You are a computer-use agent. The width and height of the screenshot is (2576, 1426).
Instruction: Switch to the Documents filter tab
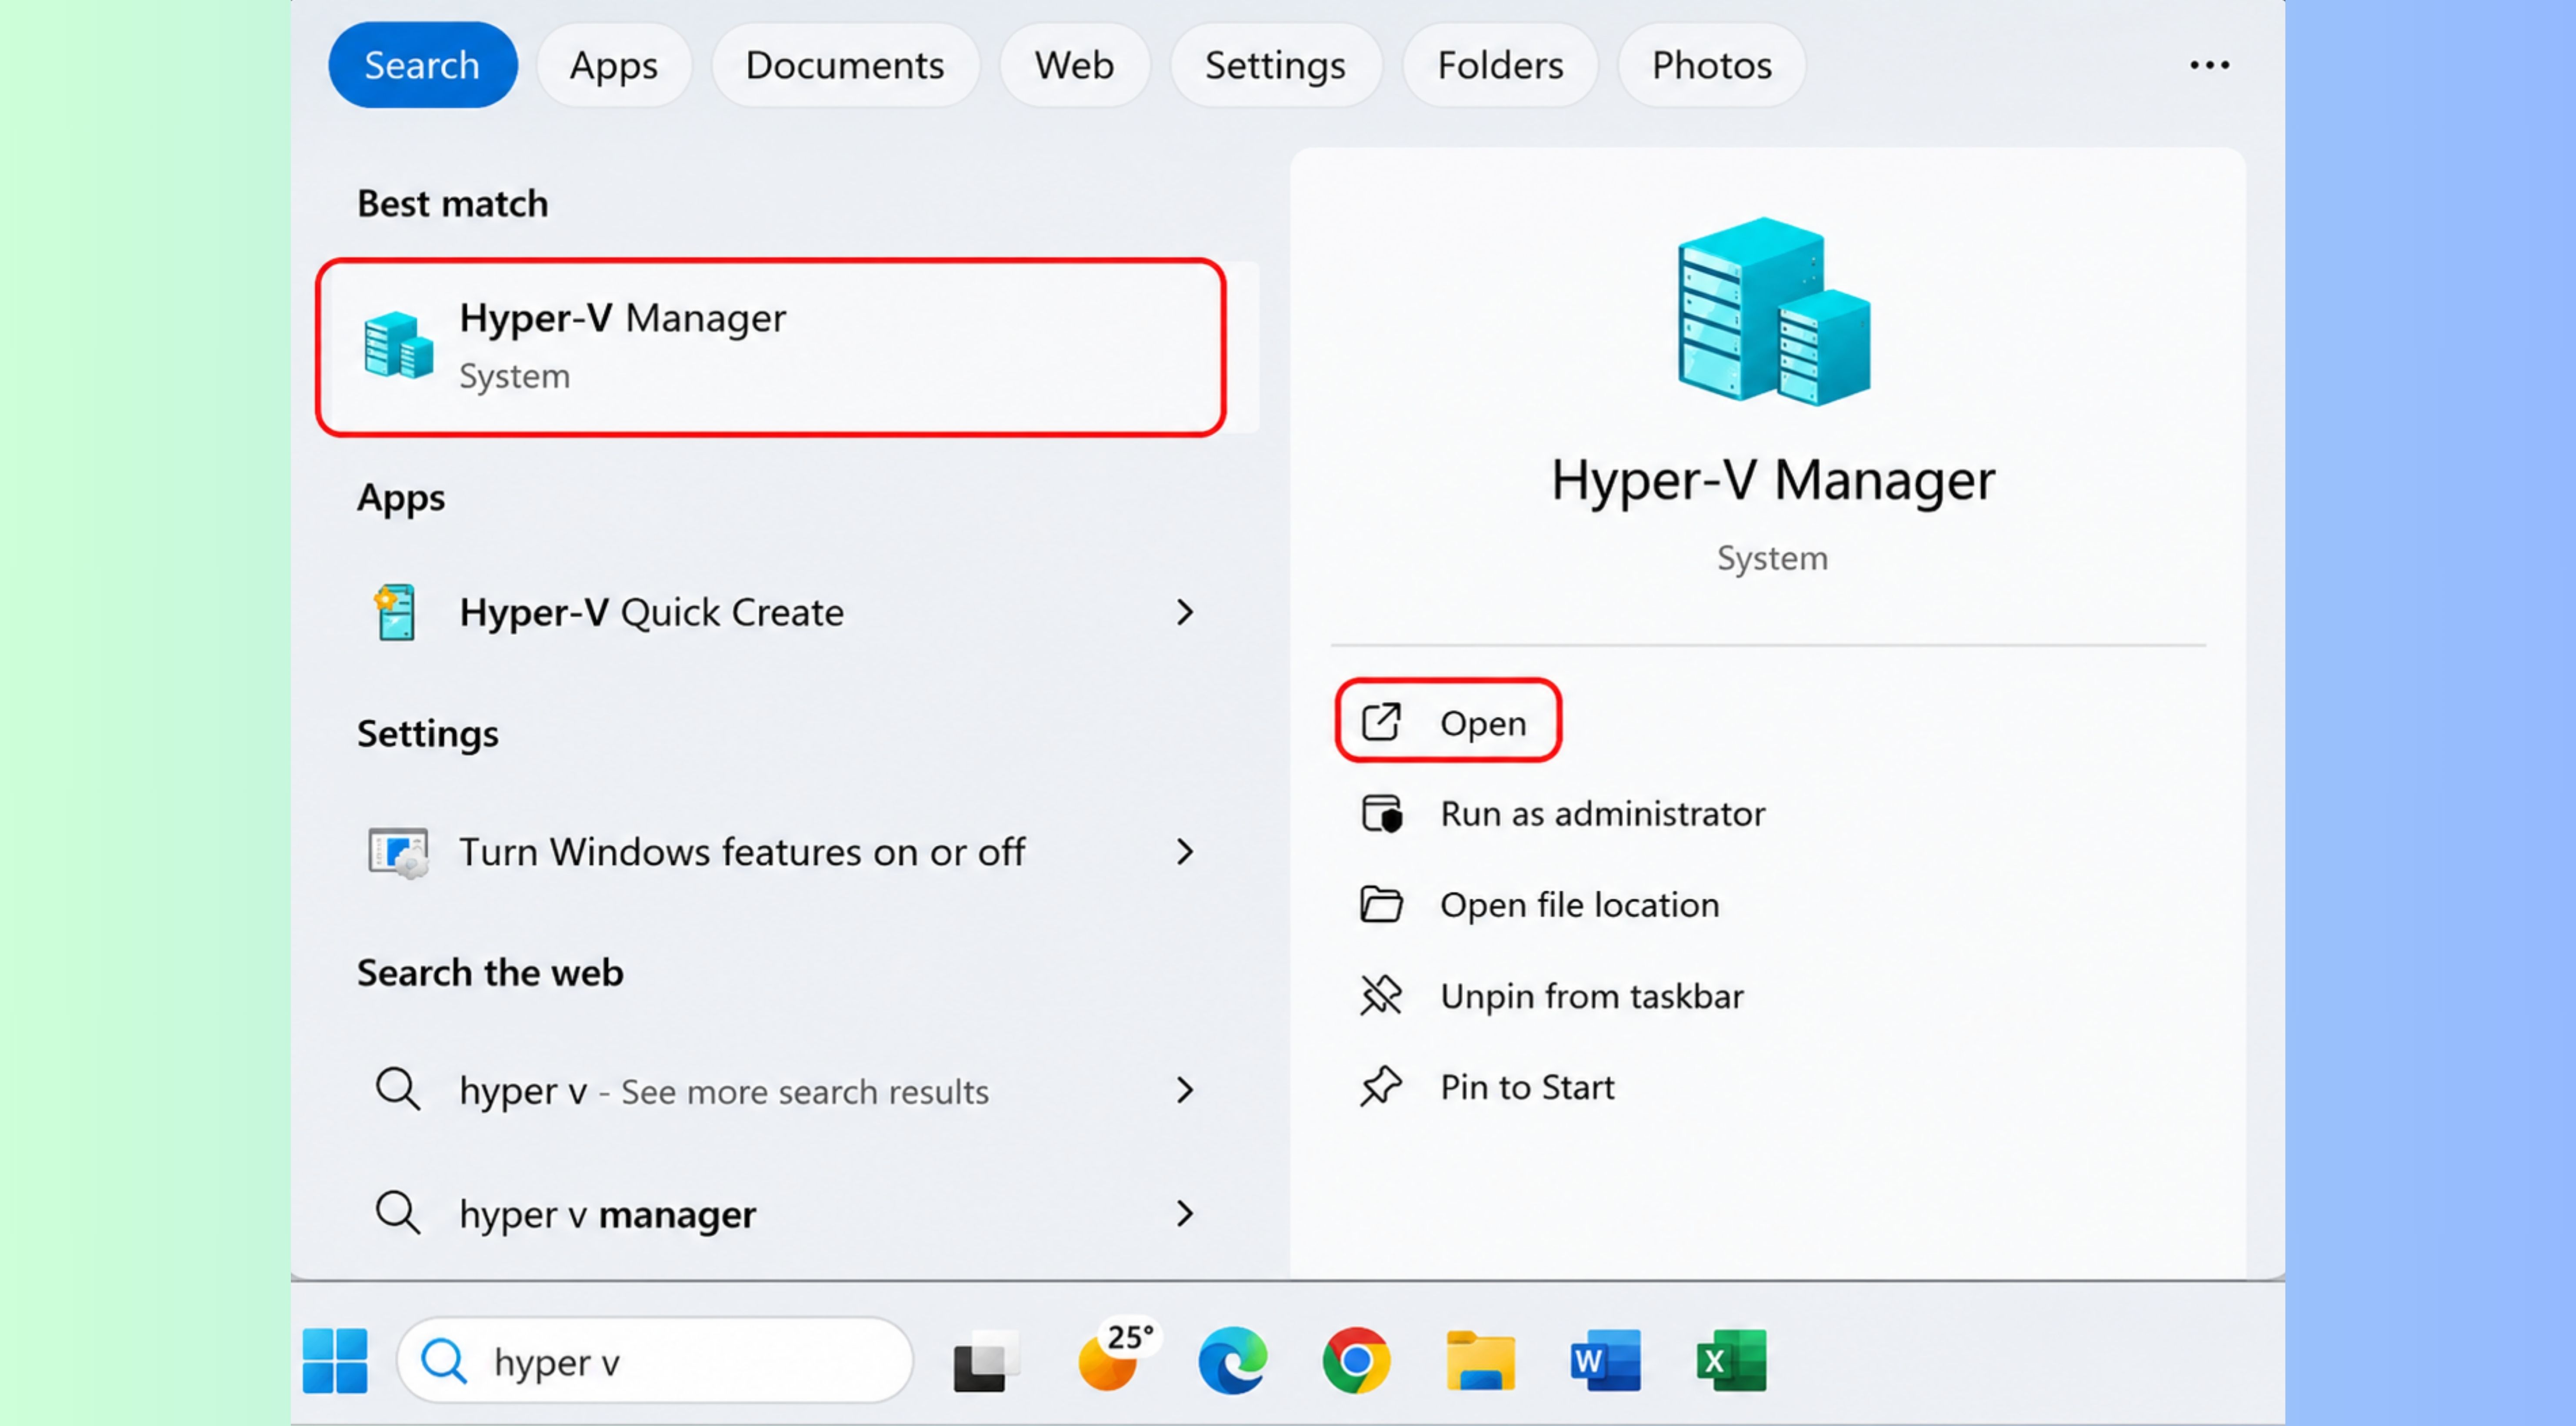point(845,65)
